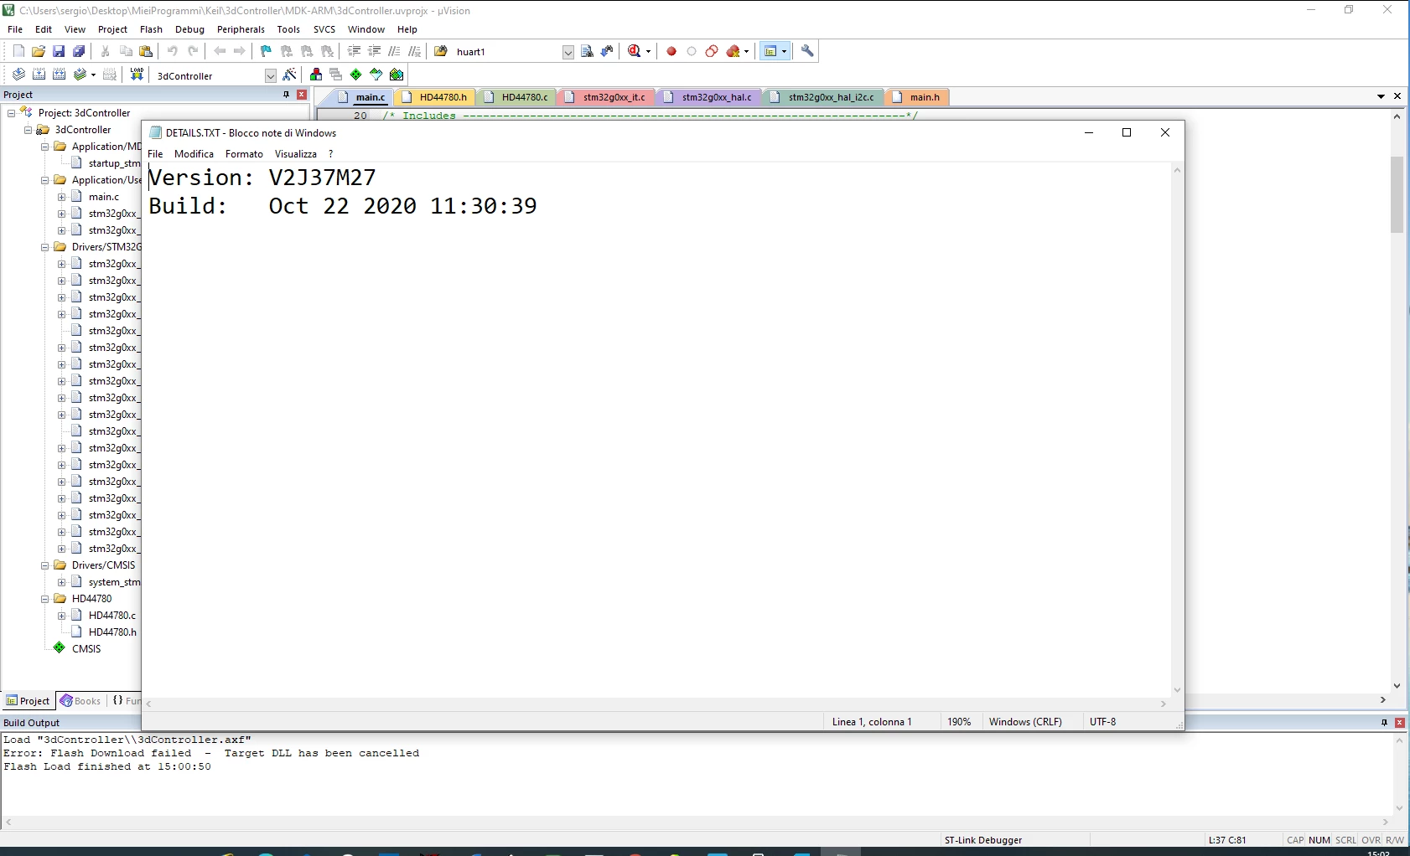
Task: Pin the Build Output panel
Action: (x=1384, y=722)
